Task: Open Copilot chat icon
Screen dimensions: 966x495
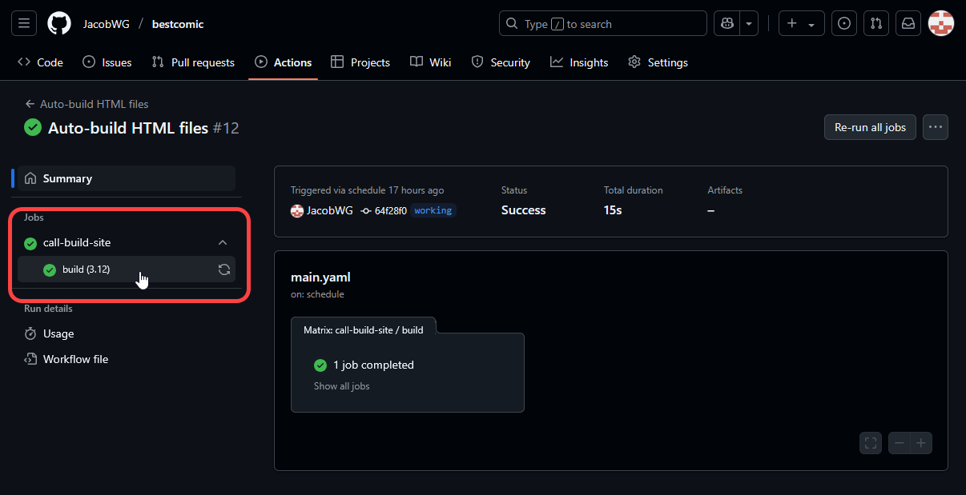Action: (x=727, y=24)
